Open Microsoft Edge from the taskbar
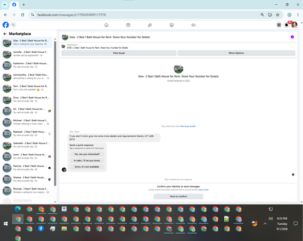This screenshot has height=241, width=303. [x=18, y=209]
